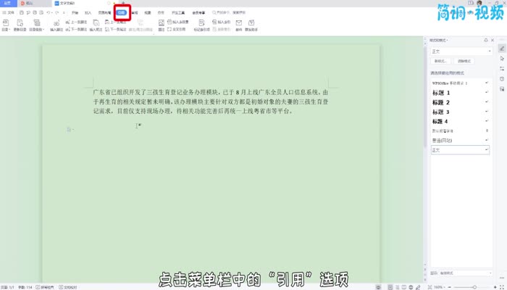The image size is (507, 290).
Task: Expand the 显示 filter dropdown at panel bottom
Action: (x=466, y=273)
